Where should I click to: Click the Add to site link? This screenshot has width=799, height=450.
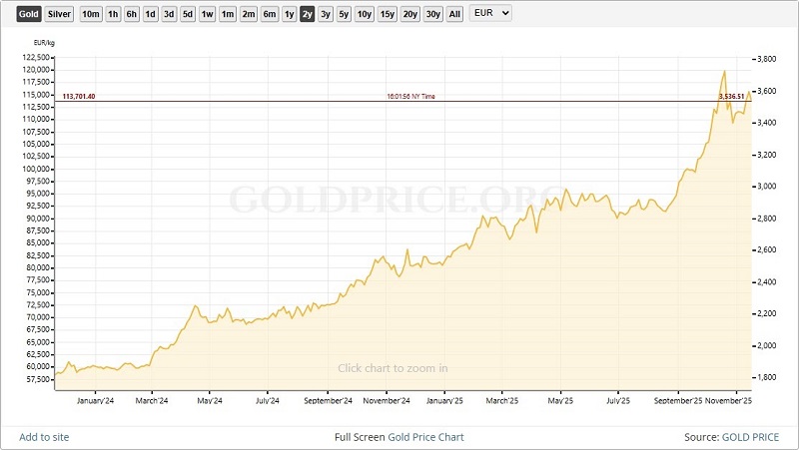click(x=44, y=437)
